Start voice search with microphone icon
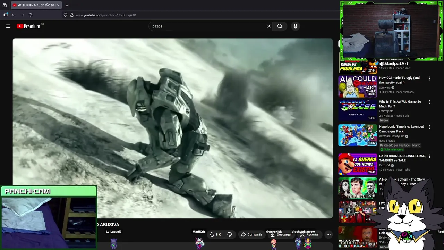This screenshot has width=444, height=250. [296, 26]
